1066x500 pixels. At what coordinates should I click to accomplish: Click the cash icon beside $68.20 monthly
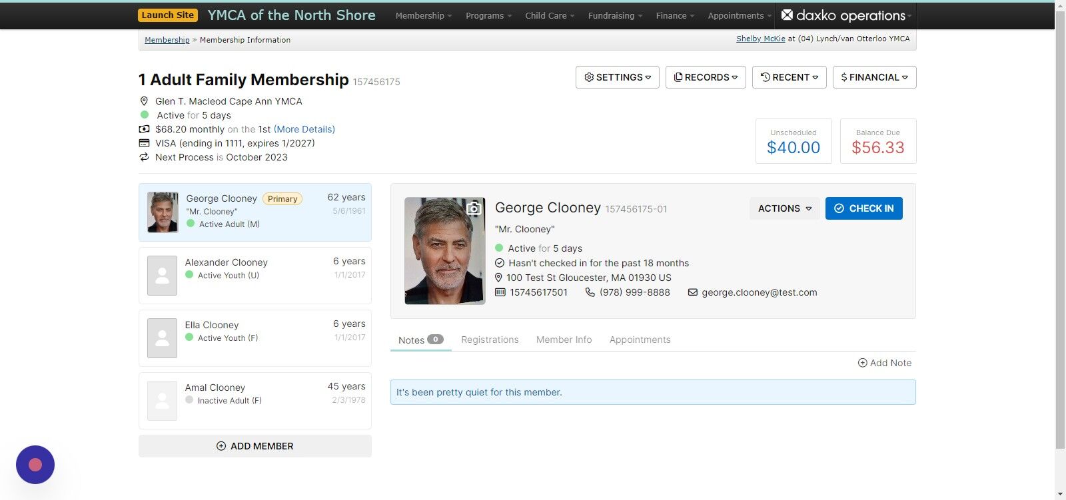pyautogui.click(x=144, y=129)
